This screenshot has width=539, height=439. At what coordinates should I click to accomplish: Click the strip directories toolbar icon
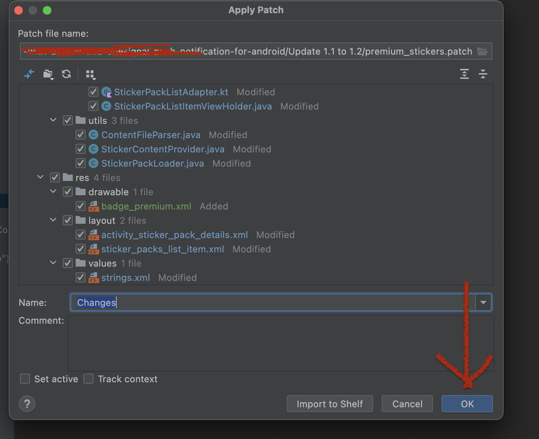pos(29,74)
